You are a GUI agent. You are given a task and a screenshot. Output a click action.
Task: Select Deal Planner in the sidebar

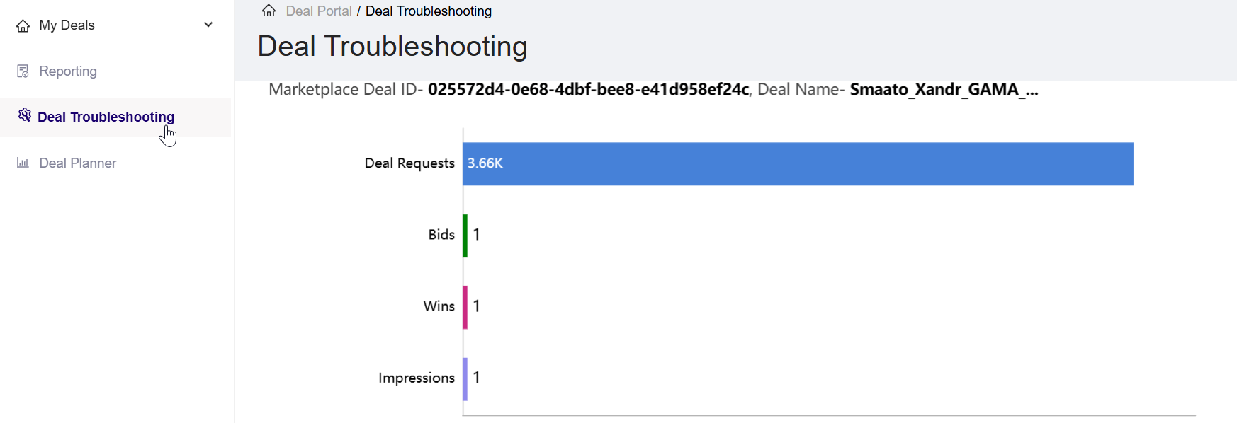78,163
